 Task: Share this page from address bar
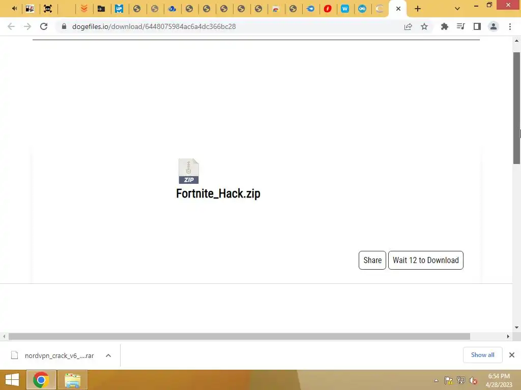click(408, 26)
